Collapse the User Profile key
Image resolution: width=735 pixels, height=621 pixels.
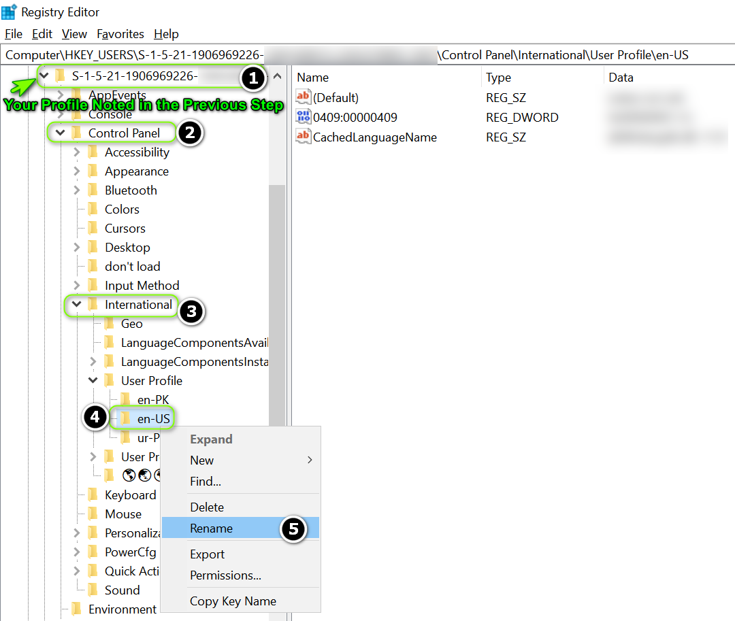93,380
